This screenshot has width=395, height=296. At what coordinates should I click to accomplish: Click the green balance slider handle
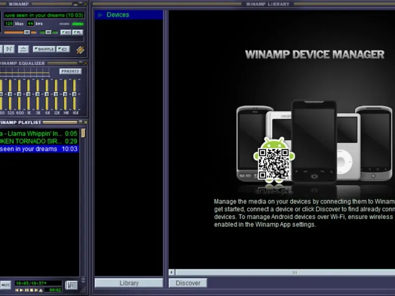(48, 32)
